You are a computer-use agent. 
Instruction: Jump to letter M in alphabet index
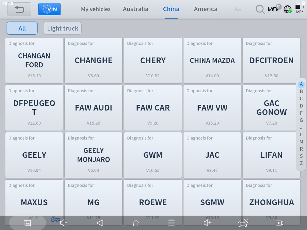(x=301, y=142)
